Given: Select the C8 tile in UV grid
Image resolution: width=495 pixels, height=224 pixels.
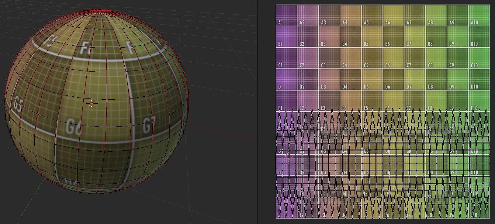Looking at the screenshot, I should point(436,58).
